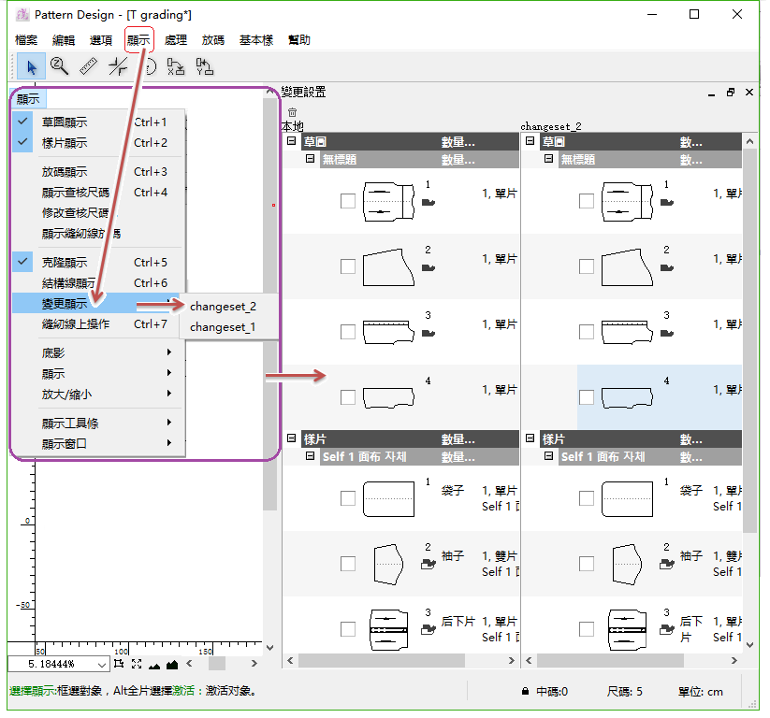The height and width of the screenshot is (718, 770).
Task: Click the trash icon in 變更設置 panel
Action: [x=292, y=112]
